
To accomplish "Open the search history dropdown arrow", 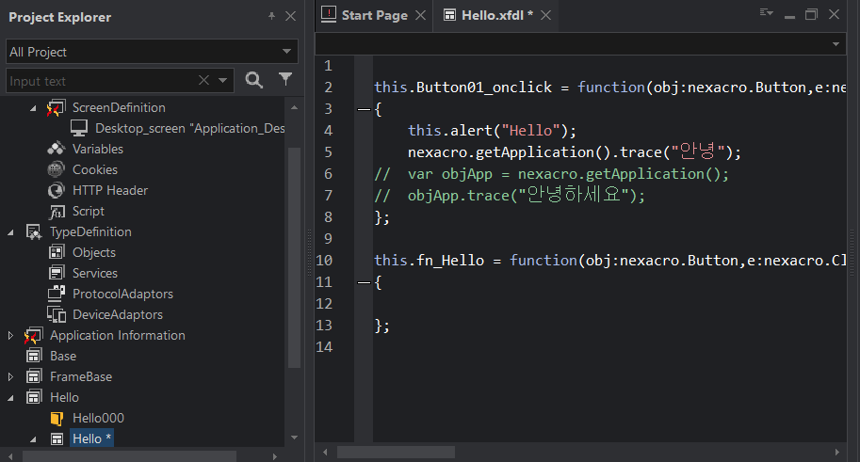I will pyautogui.click(x=222, y=81).
